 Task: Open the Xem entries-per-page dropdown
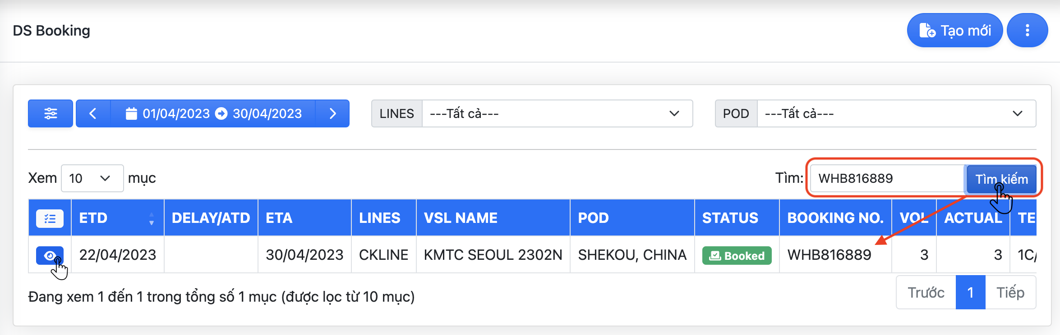pos(92,178)
